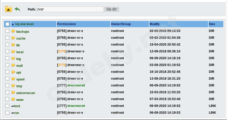
Task: Check the box for backups row
Action: coord(7,31)
